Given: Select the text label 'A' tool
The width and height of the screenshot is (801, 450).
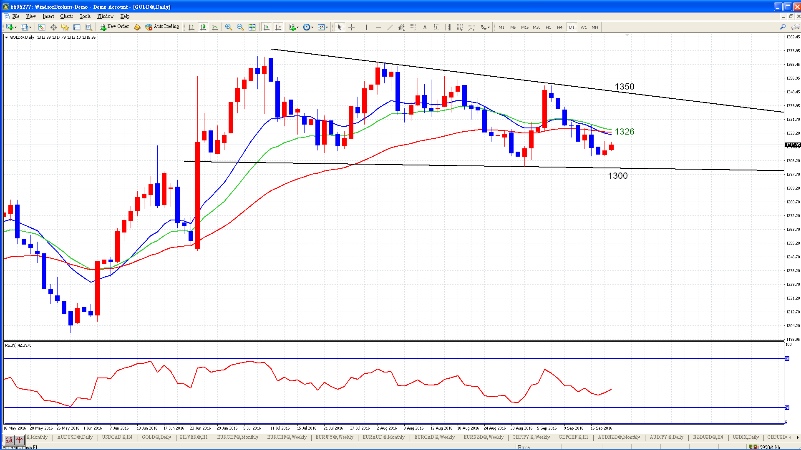Looking at the screenshot, I should coord(425,27).
